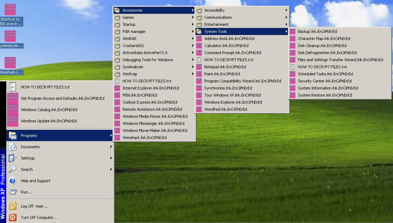
Task: Expand the Search submenu arrow
Action: click(x=111, y=169)
